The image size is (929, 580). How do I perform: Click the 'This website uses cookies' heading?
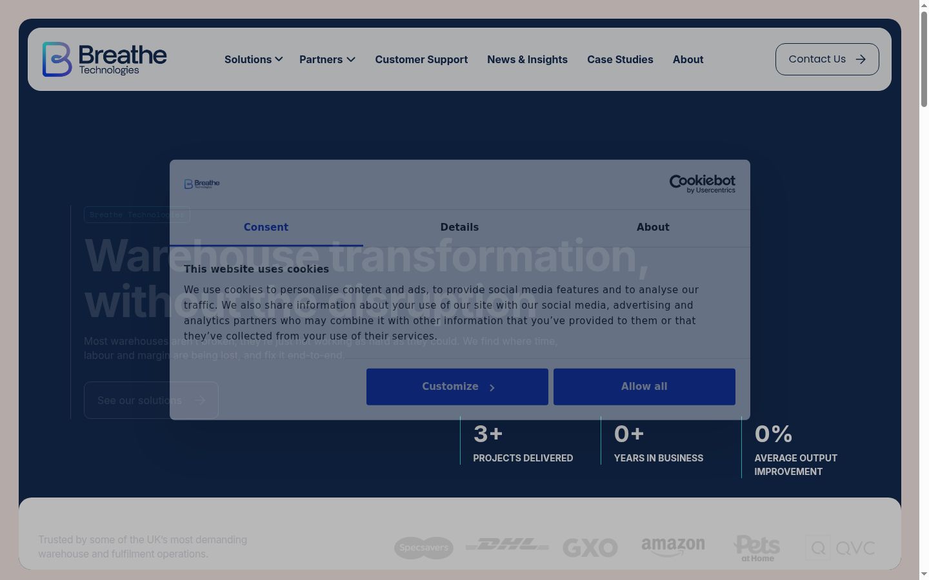tap(256, 269)
